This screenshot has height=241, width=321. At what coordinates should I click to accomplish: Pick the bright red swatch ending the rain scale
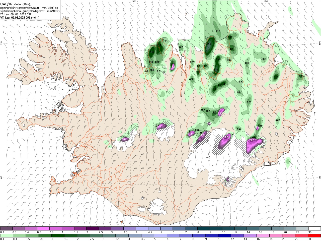[x=314, y=236]
